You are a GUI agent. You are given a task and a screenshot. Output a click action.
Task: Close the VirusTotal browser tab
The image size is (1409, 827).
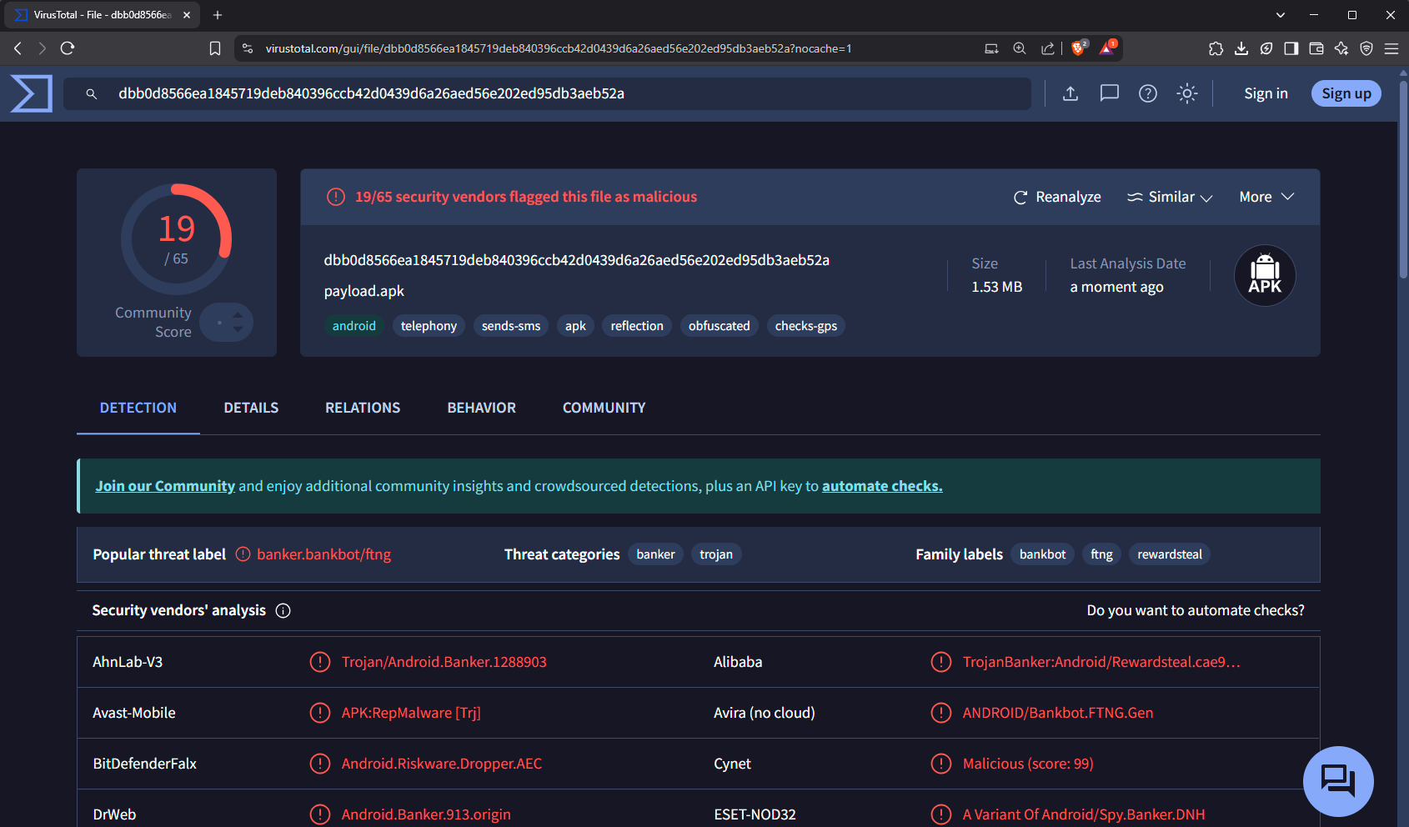tap(187, 15)
